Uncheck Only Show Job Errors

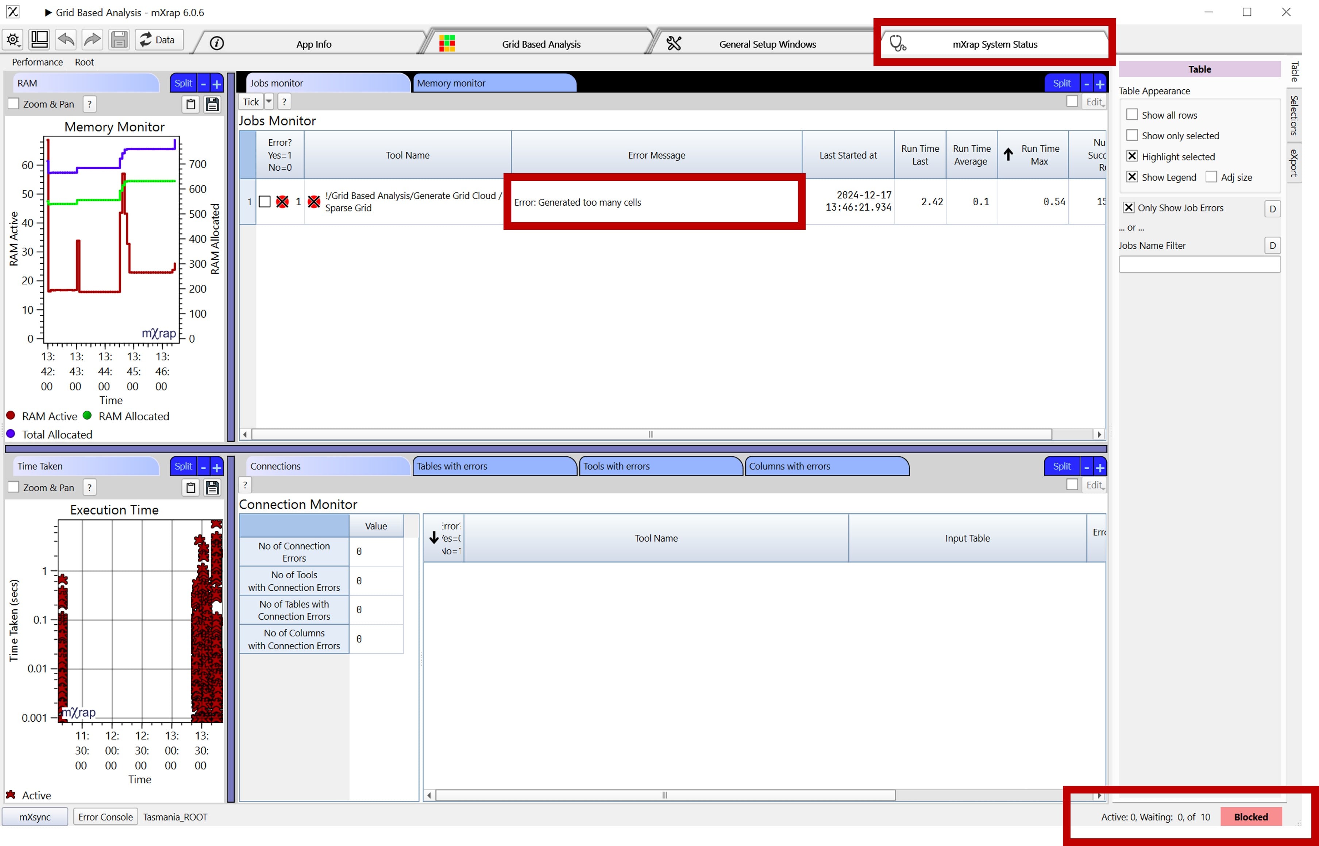tap(1129, 207)
